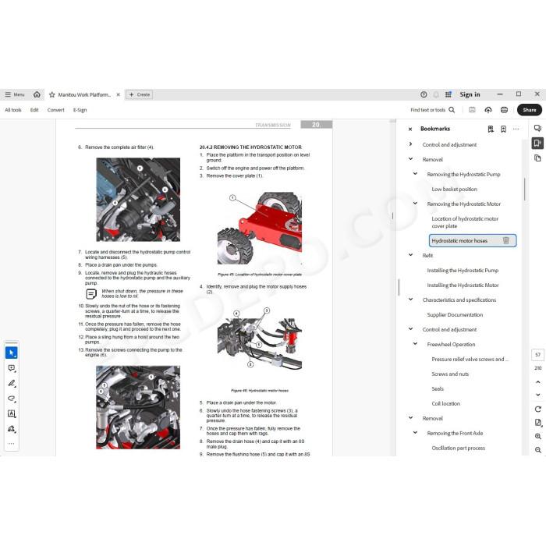
Task: Open more quick tools ellipsis
Action: [x=12, y=444]
